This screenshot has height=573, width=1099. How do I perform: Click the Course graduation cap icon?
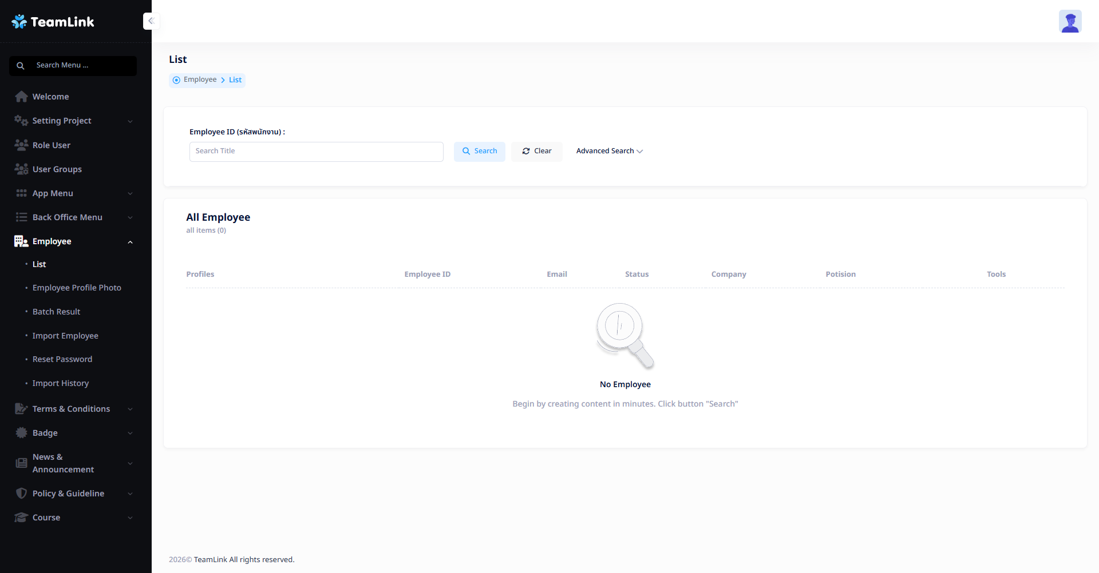pyautogui.click(x=21, y=518)
